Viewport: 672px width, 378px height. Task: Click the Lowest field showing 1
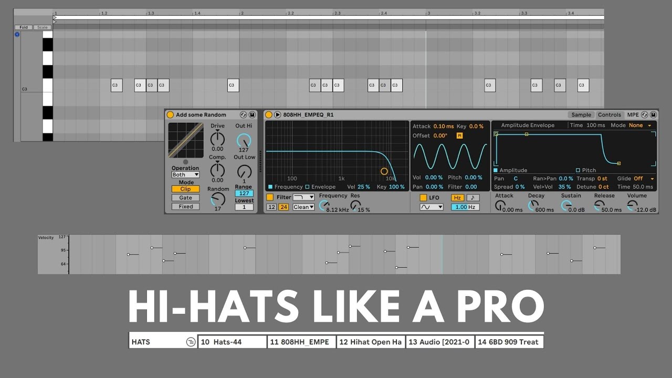[x=244, y=207]
